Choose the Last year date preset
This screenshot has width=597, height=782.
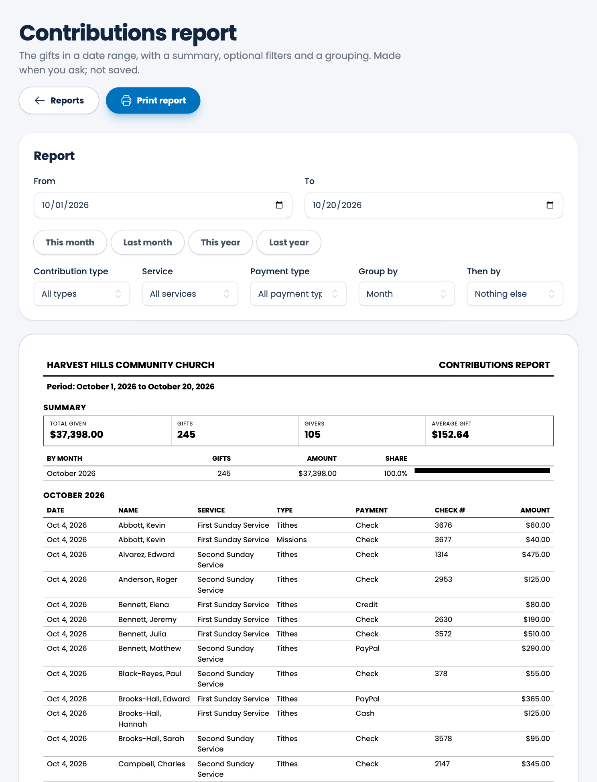289,242
